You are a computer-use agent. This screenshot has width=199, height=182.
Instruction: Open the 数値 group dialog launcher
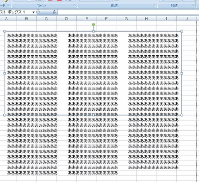pyautogui.click(x=193, y=6)
